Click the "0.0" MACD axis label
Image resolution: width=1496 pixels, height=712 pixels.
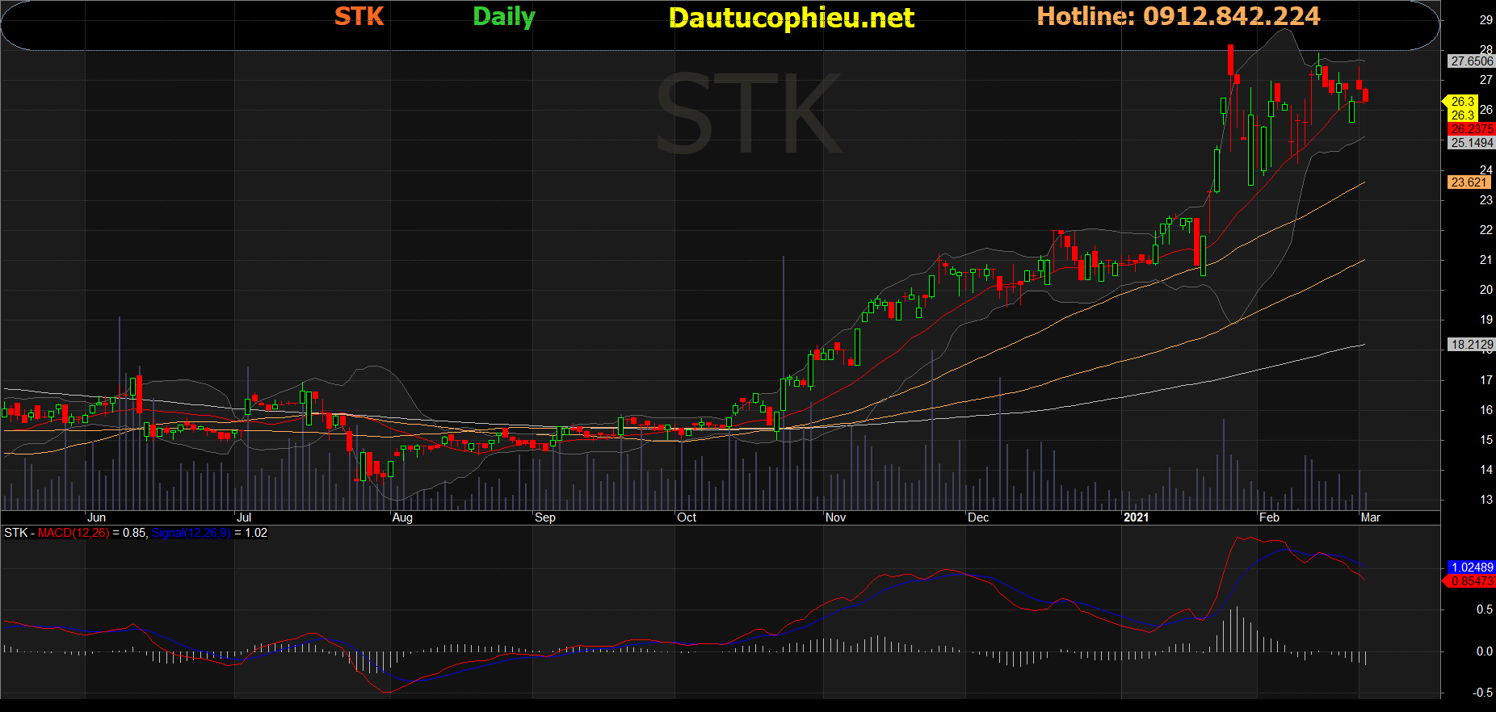1484,651
